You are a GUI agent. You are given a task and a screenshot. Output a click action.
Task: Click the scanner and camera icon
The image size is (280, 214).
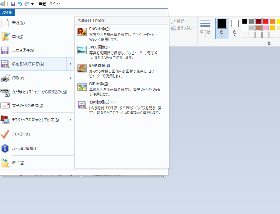coord(5,92)
